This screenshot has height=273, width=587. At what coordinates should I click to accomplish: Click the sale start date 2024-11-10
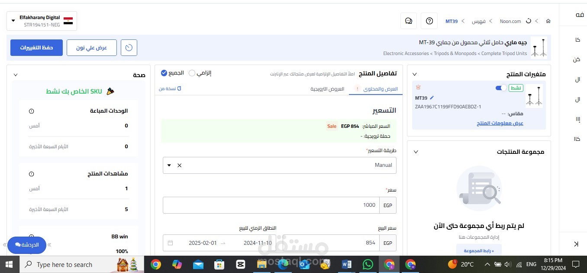258,243
